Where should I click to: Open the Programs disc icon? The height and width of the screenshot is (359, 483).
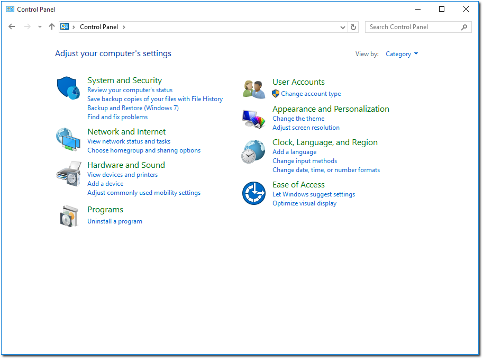69,216
